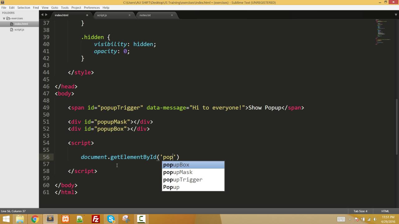Open the on-screen touch keyboard
The image size is (399, 224).
click(x=341, y=219)
